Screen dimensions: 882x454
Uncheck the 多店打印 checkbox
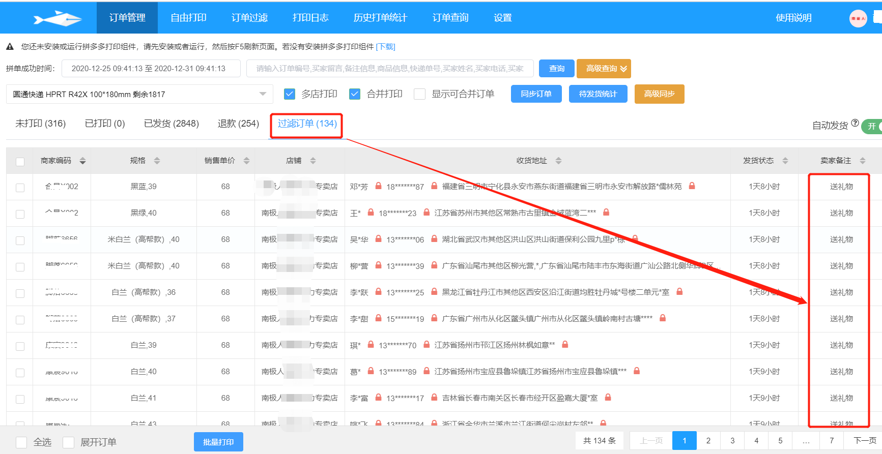[x=290, y=94]
